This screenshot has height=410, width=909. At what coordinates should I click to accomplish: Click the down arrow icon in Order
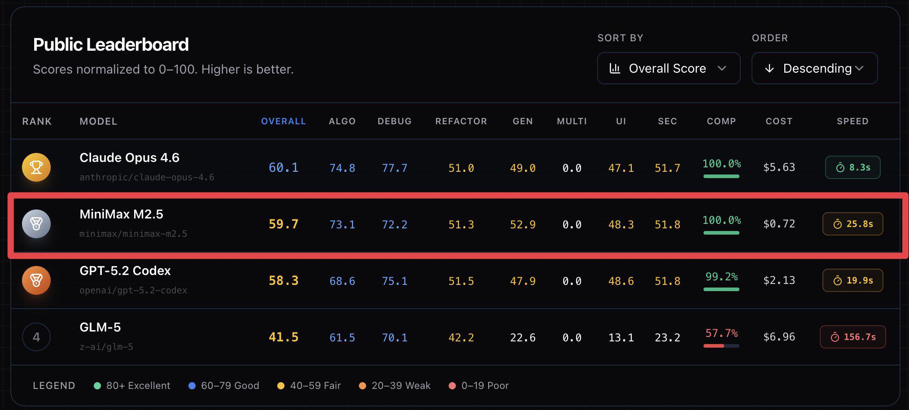tap(769, 68)
